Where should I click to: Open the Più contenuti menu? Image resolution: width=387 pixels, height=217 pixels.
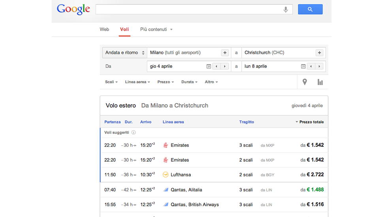[156, 29]
